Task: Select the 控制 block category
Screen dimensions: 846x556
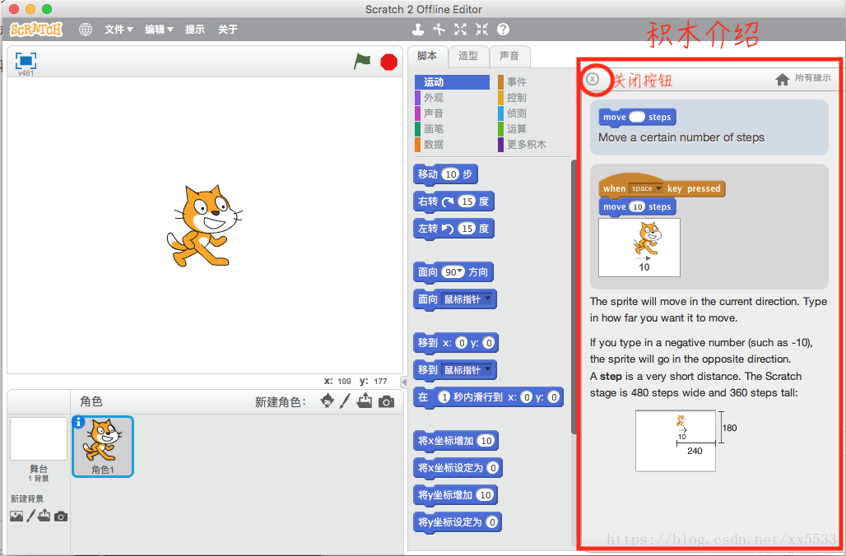Action: pyautogui.click(x=532, y=98)
